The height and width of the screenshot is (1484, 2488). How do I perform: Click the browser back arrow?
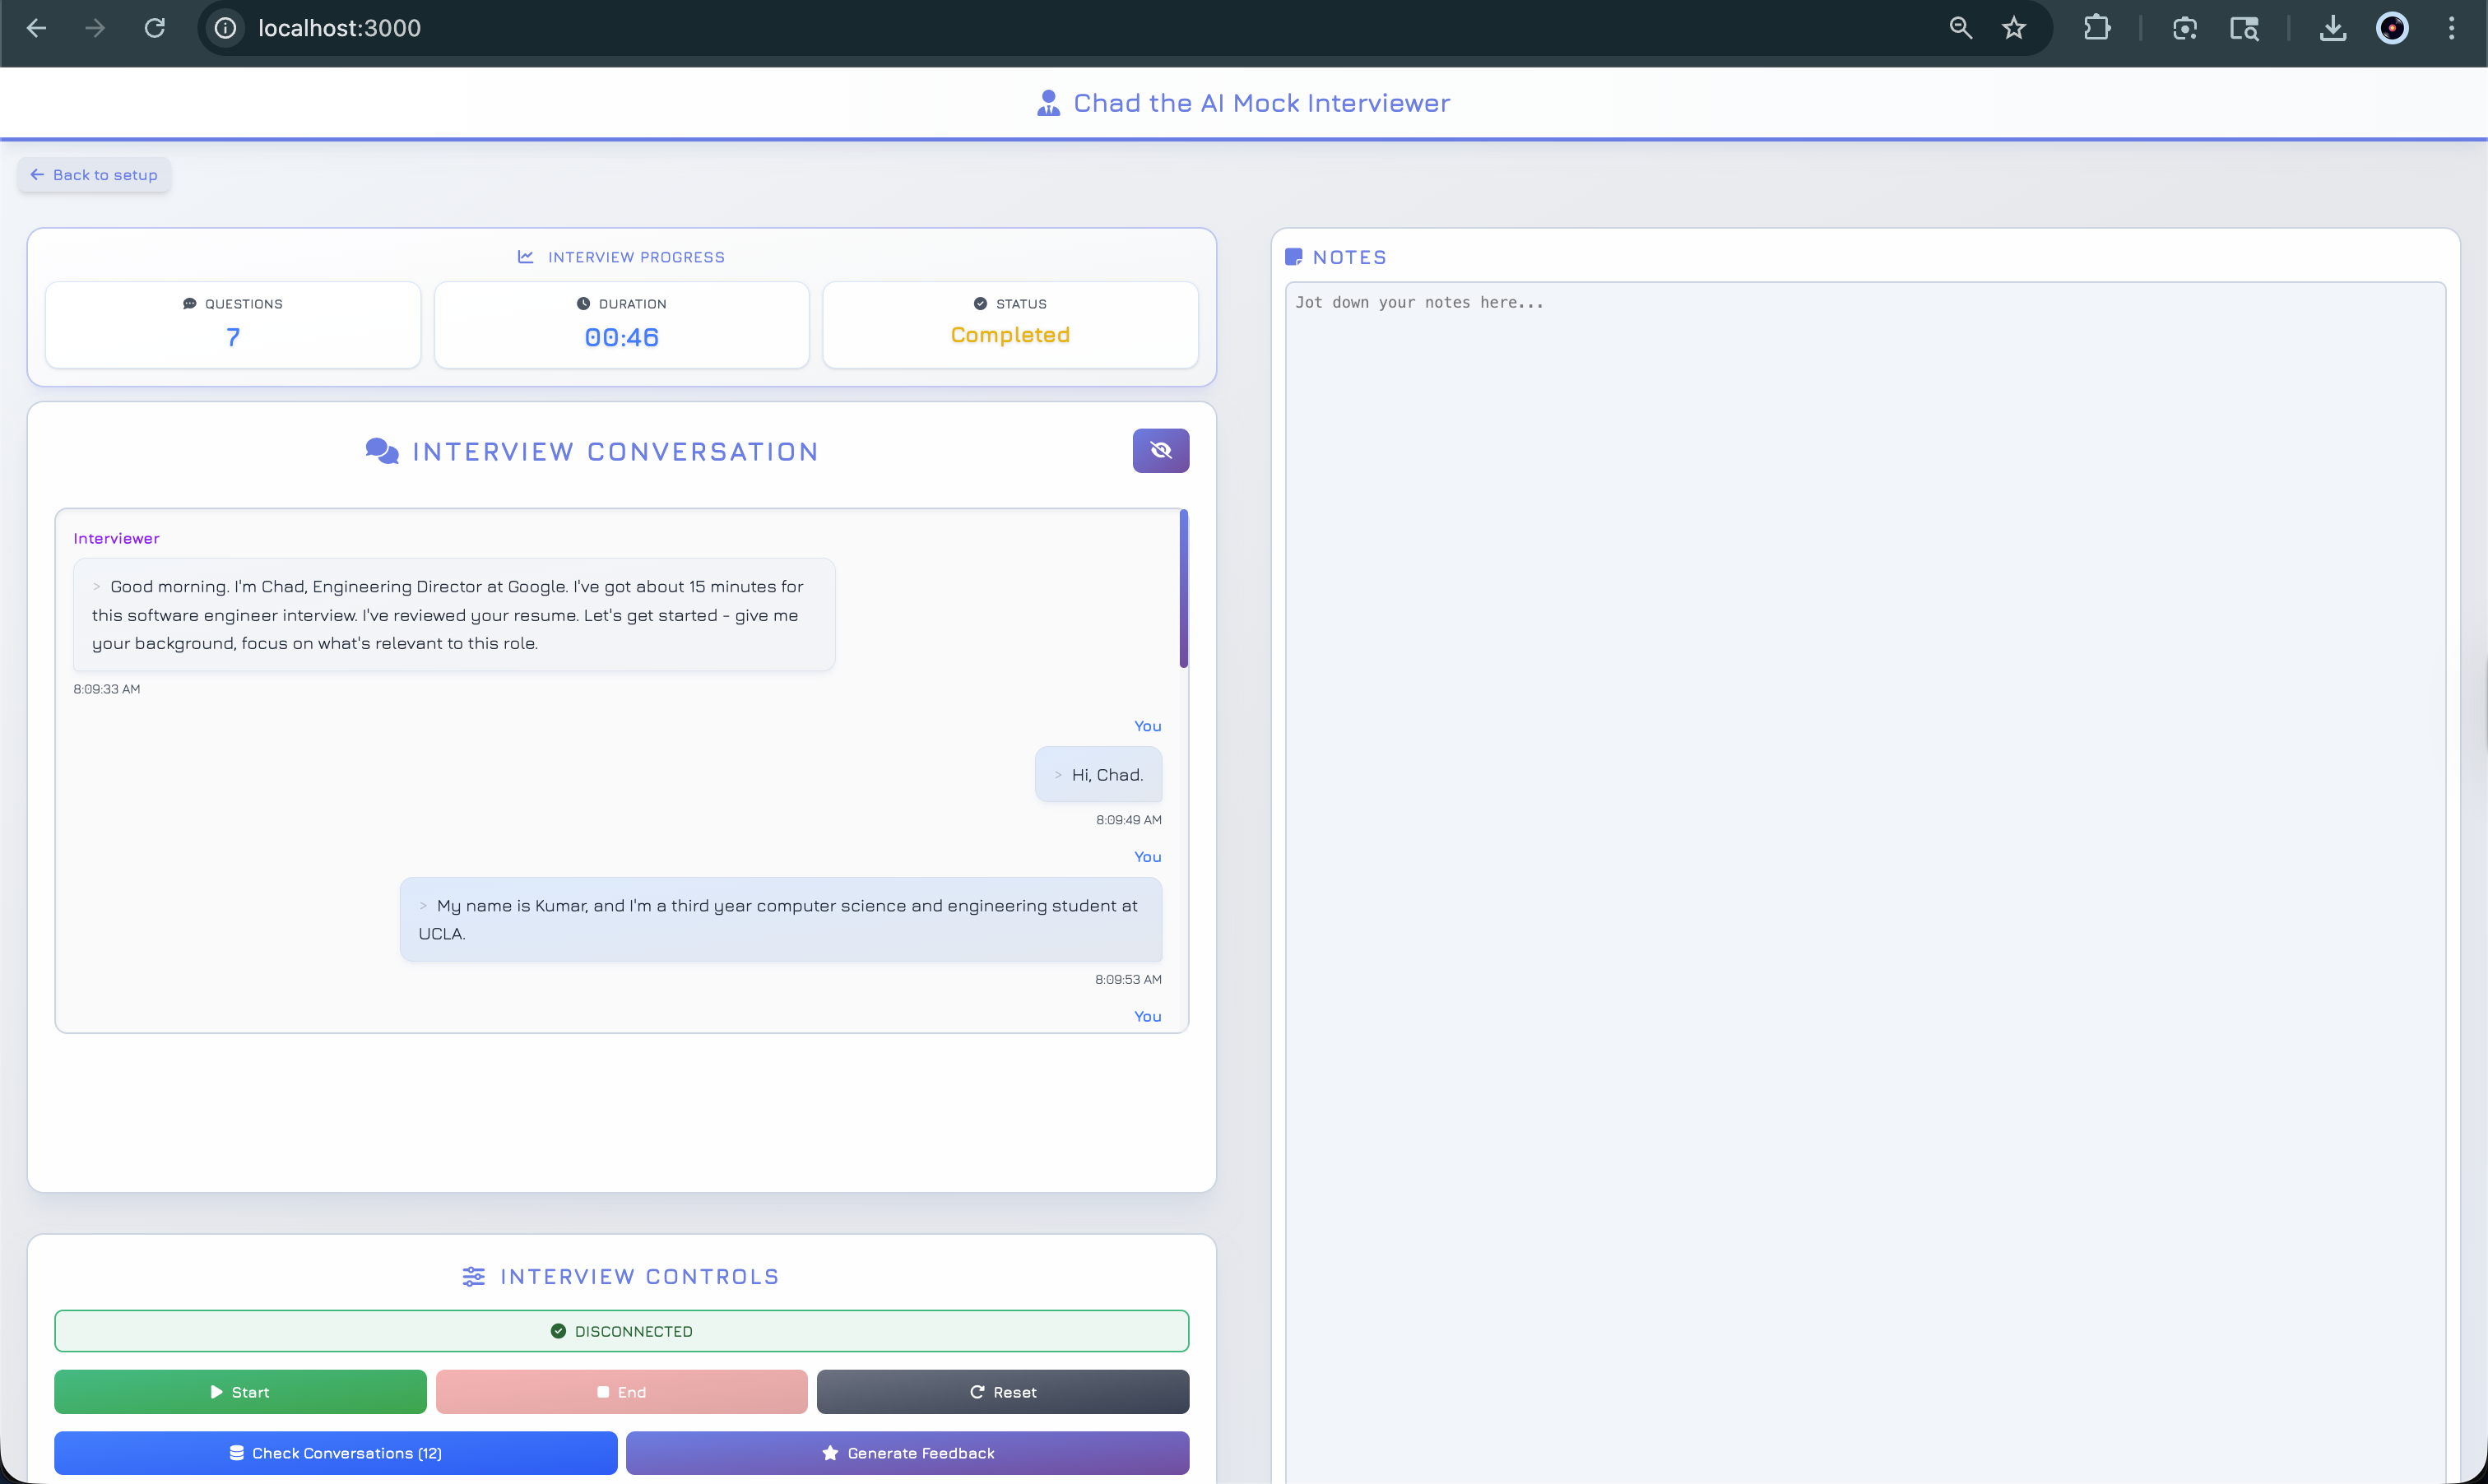(x=37, y=28)
